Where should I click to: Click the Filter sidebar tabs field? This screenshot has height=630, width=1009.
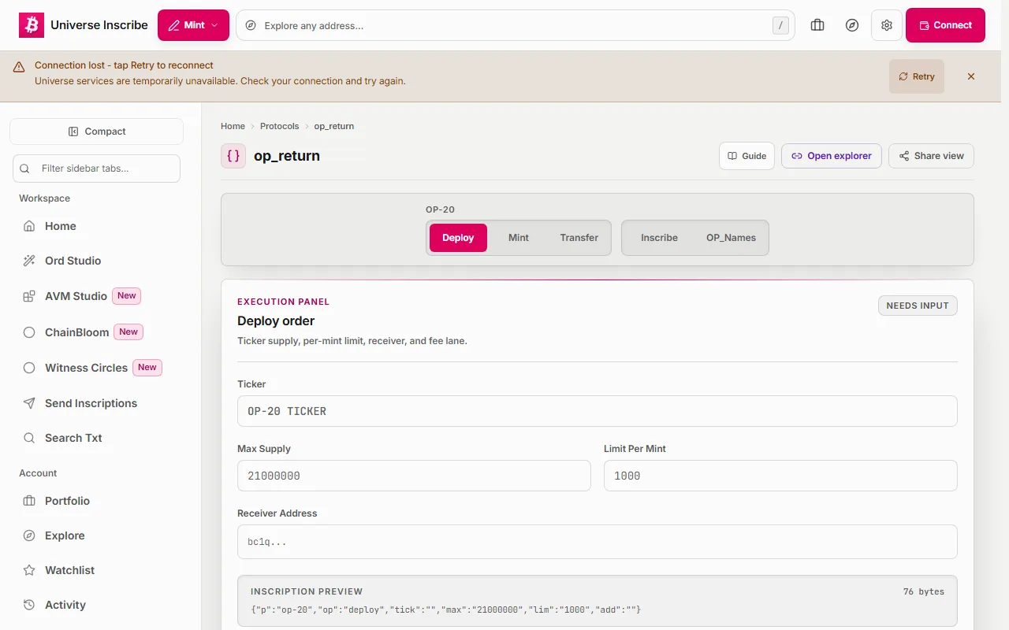(96, 169)
